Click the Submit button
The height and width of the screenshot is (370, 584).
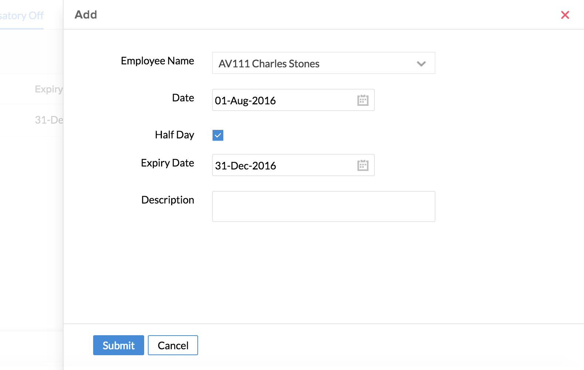(118, 345)
